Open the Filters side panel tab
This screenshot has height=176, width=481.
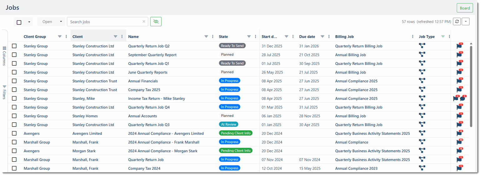(4, 92)
